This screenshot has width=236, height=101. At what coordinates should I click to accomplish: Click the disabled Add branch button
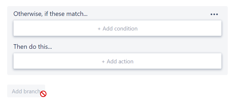26,91
